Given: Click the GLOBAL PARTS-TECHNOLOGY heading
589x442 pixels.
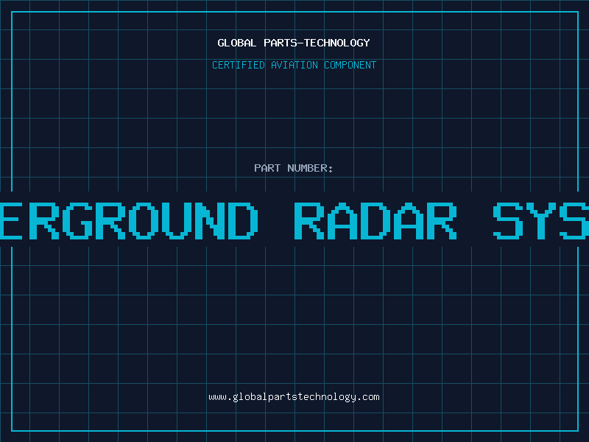Looking at the screenshot, I should point(294,43).
